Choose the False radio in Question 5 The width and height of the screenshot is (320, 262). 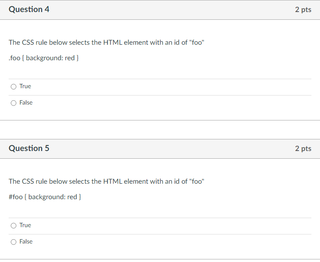coord(14,242)
